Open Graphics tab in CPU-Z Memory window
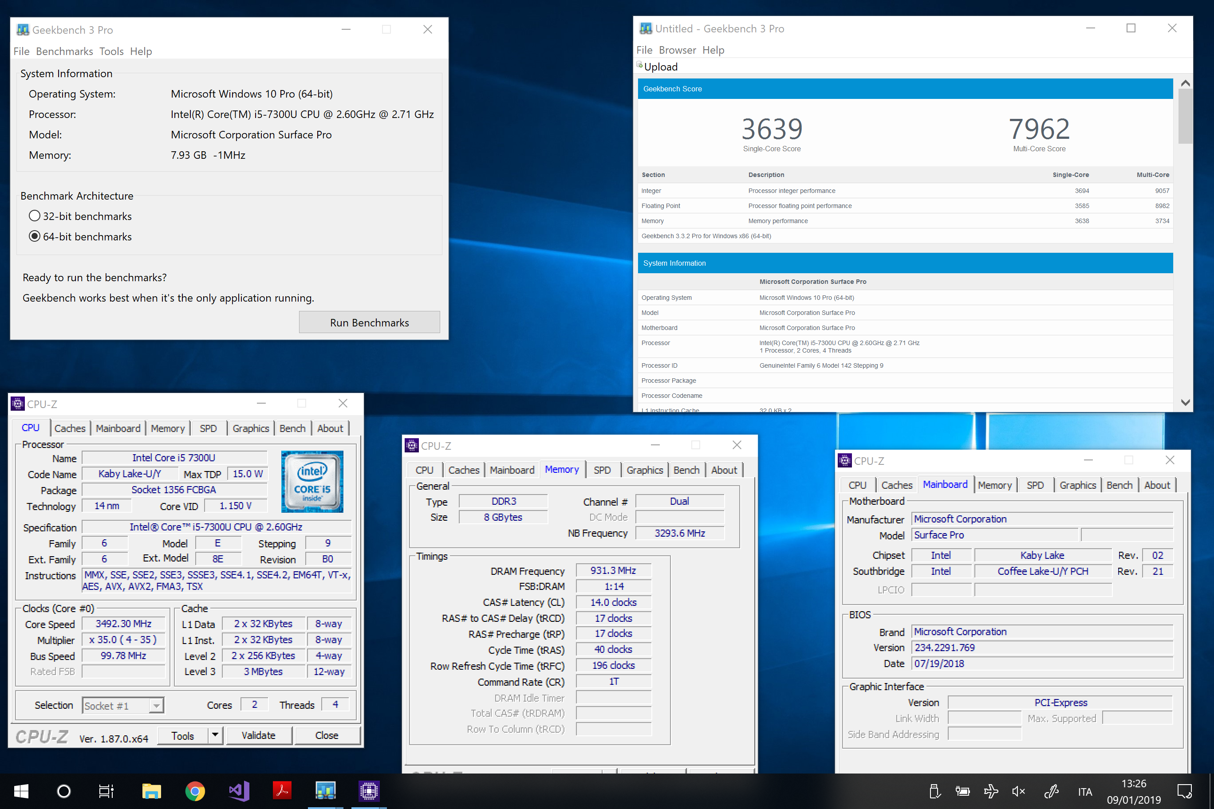1214x809 pixels. (x=644, y=470)
